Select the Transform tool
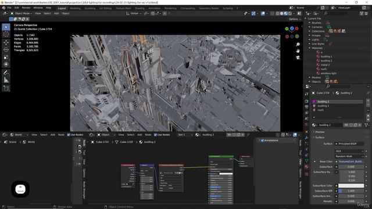Image resolution: width=372 pixels, height=209 pixels. pos(6,64)
